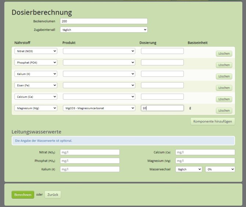Focus the Magnesium dosage field containing 10
246x207 pixels.
pyautogui.click(x=162, y=108)
